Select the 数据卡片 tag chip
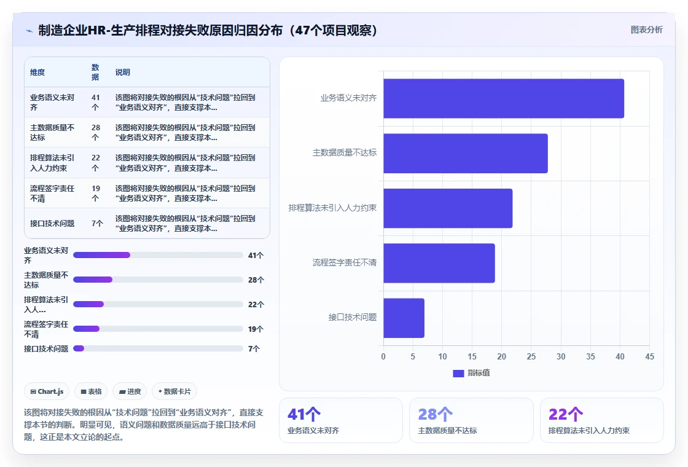Screen dimensions: 688x467 coord(174,391)
